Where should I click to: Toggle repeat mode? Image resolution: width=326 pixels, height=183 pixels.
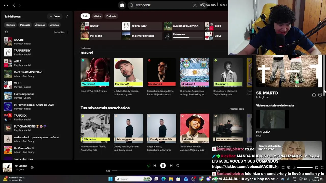pos(178,165)
